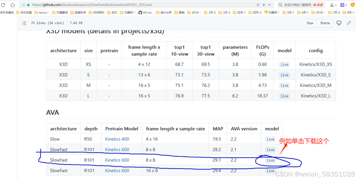Click the Kinetics/X3D_L config cell

pos(315,96)
